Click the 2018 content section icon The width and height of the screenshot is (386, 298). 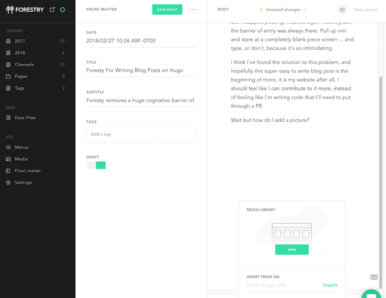[x=8, y=53]
